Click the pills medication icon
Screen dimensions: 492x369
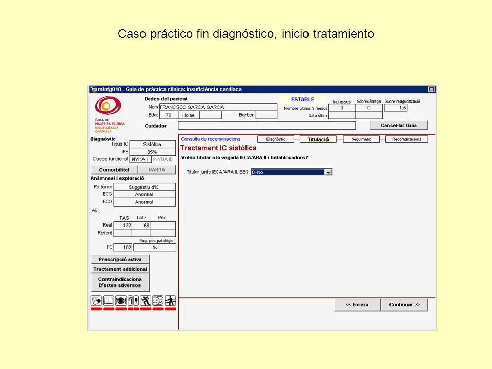tap(96, 301)
